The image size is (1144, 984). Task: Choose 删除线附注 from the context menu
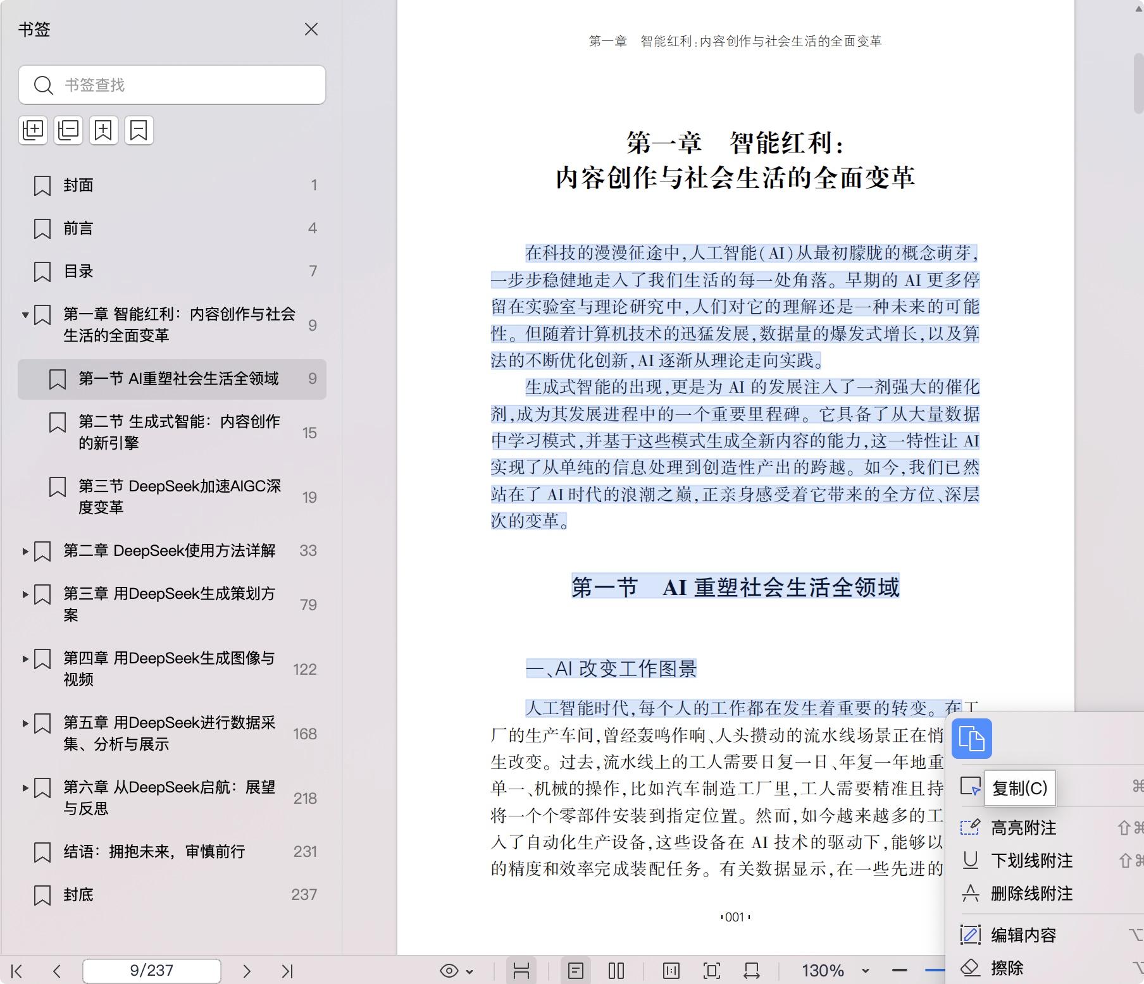click(1031, 894)
